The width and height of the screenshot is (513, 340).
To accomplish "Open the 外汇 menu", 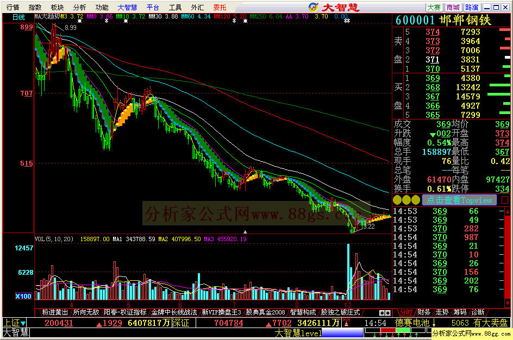I will pyautogui.click(x=197, y=7).
